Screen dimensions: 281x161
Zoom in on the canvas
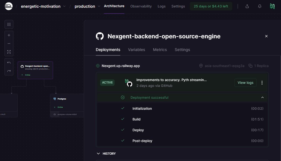click(x=9, y=35)
